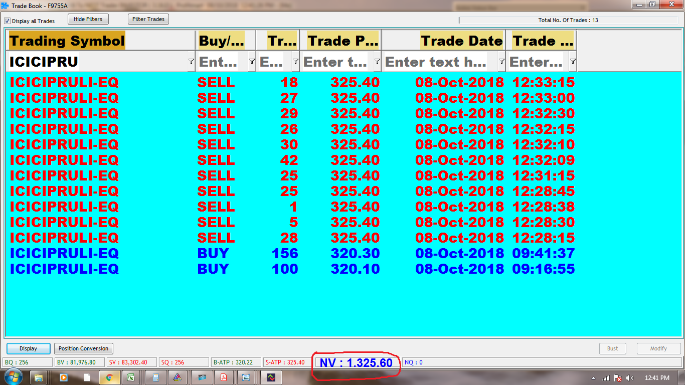Viewport: 692px width, 385px height.
Task: Open filter funnel for traded quantity column
Action: click(x=295, y=61)
